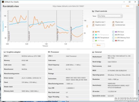This screenshot has width=139, height=102.
Task: Click the red GPU Load color swatch
Action: pyautogui.click(x=116, y=41)
